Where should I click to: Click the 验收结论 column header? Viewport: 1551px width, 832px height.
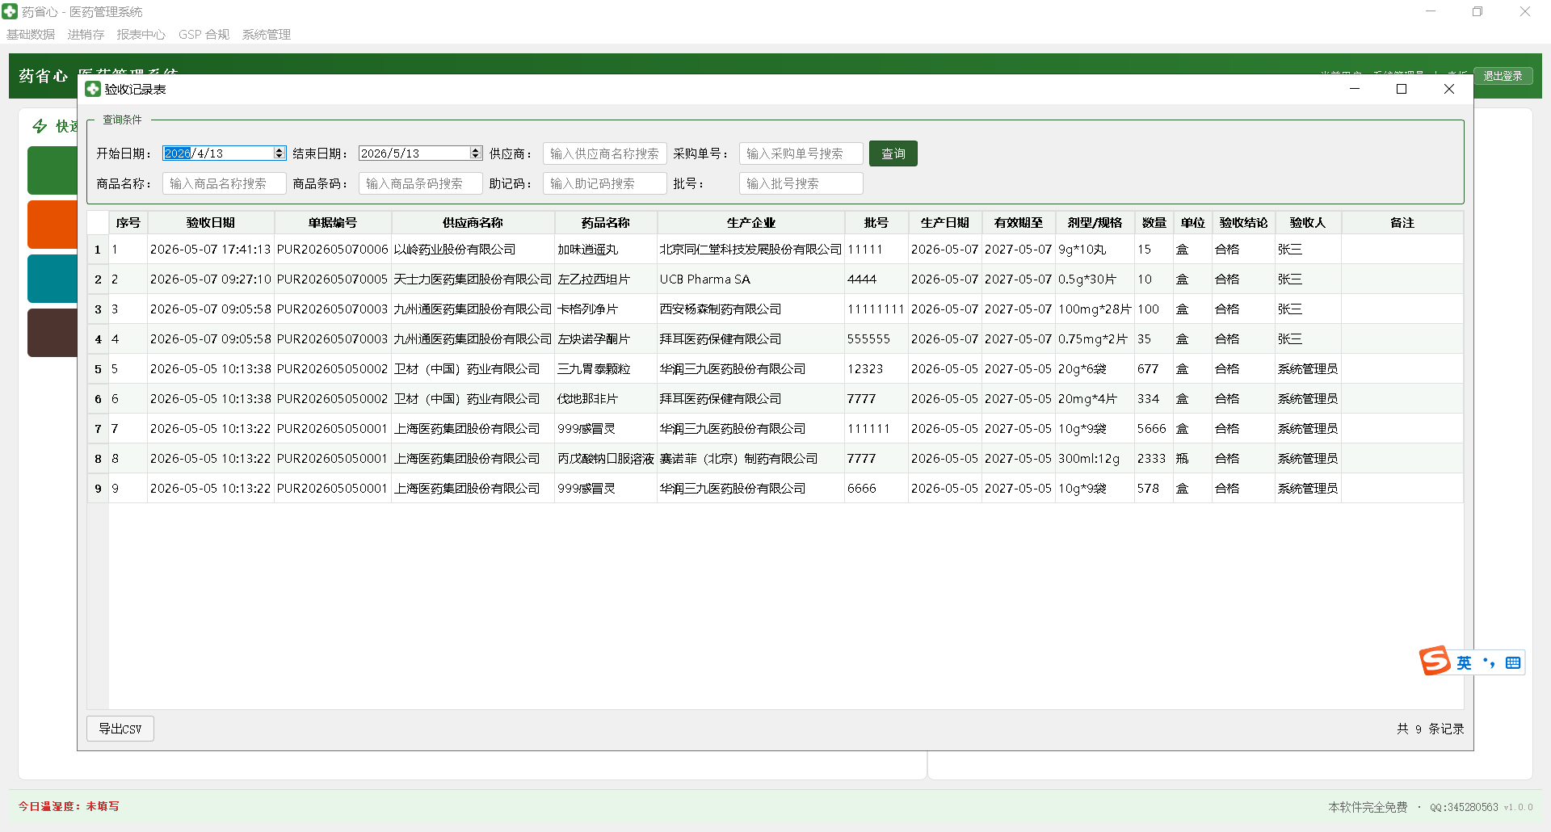[1243, 223]
